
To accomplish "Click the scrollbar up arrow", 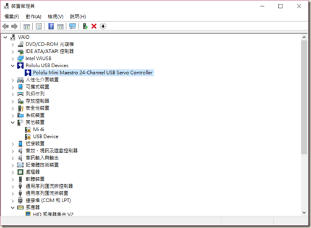I will (x=304, y=37).
